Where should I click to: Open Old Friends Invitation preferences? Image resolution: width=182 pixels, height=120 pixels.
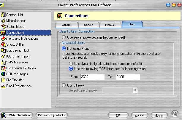pos(26,68)
